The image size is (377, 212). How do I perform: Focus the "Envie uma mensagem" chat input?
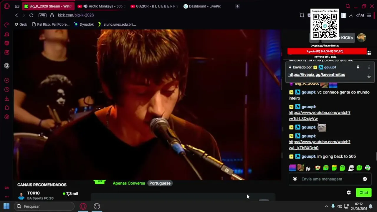[329, 179]
